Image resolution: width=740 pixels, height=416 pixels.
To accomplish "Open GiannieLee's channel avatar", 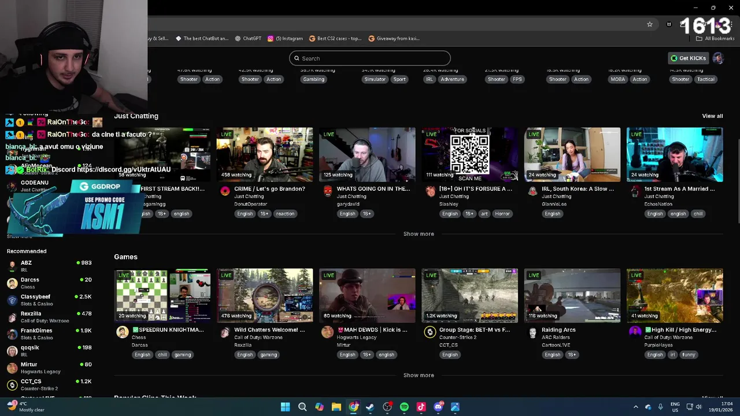I will (x=532, y=191).
